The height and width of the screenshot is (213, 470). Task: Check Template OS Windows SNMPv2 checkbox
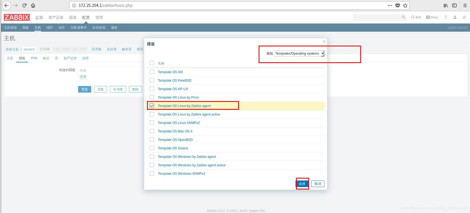tap(152, 173)
